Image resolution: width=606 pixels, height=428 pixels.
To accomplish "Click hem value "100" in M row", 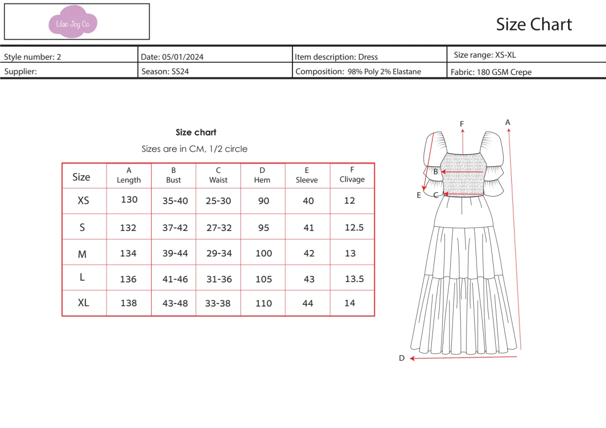I will click(x=264, y=253).
